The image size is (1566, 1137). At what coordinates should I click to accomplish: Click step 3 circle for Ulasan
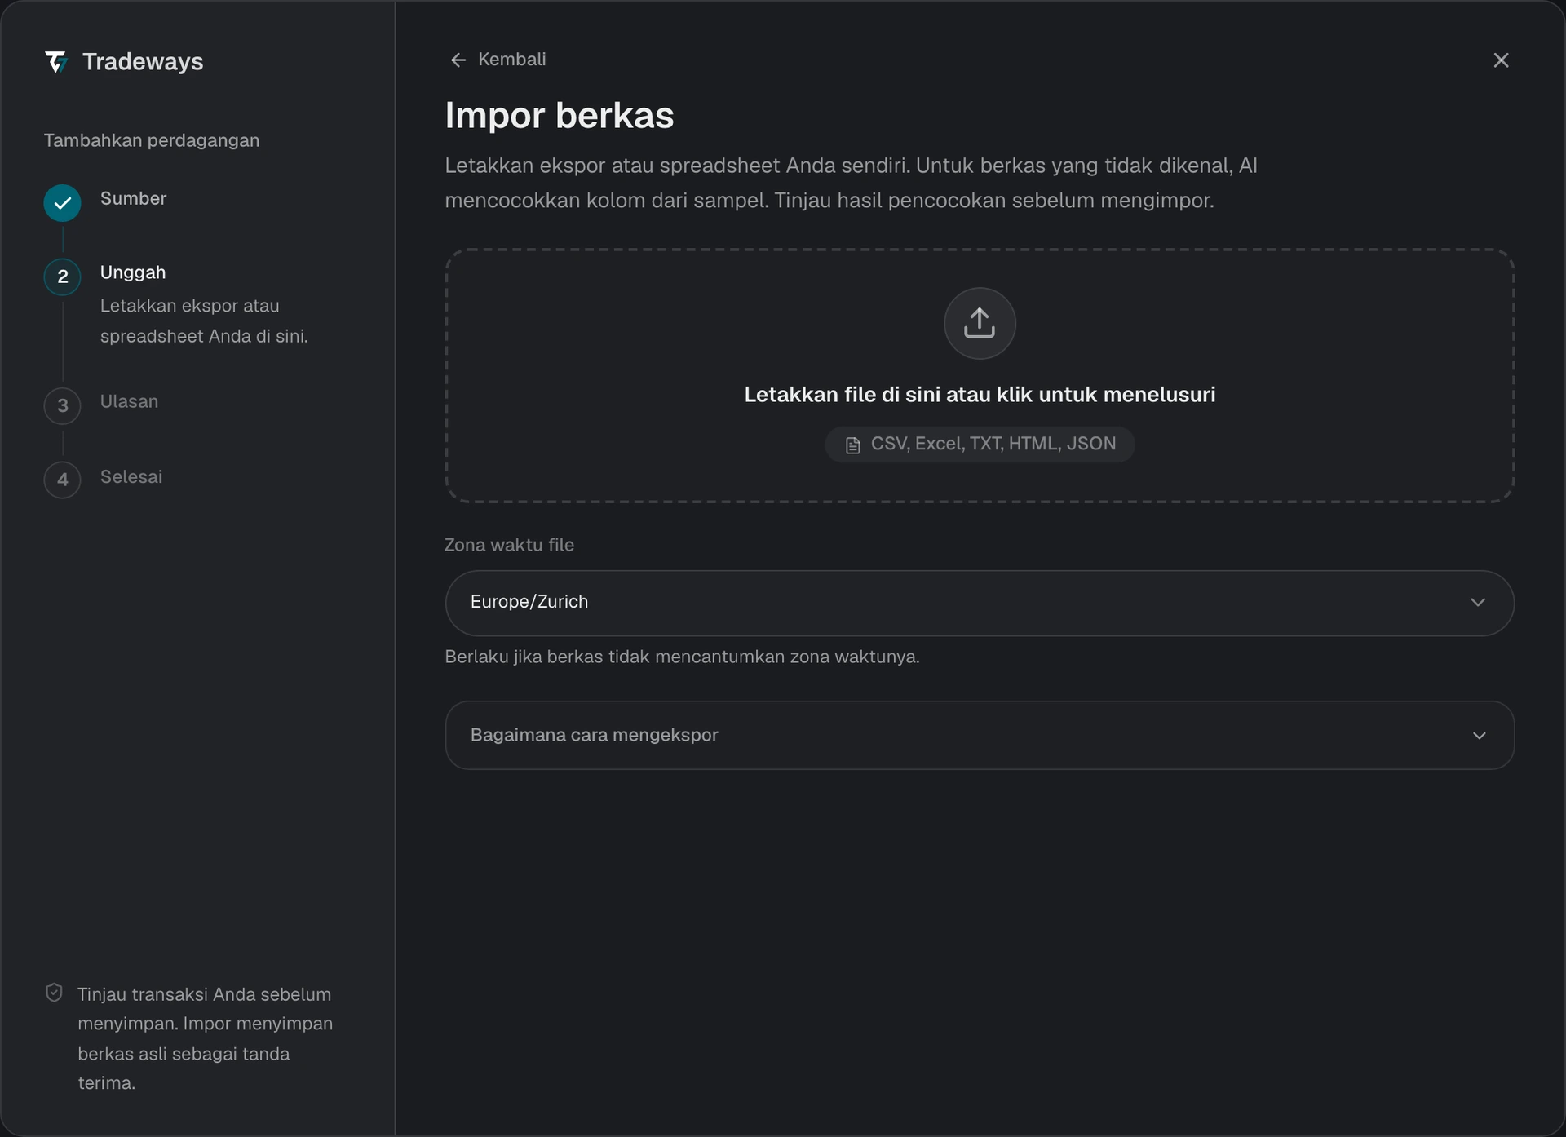63,405
